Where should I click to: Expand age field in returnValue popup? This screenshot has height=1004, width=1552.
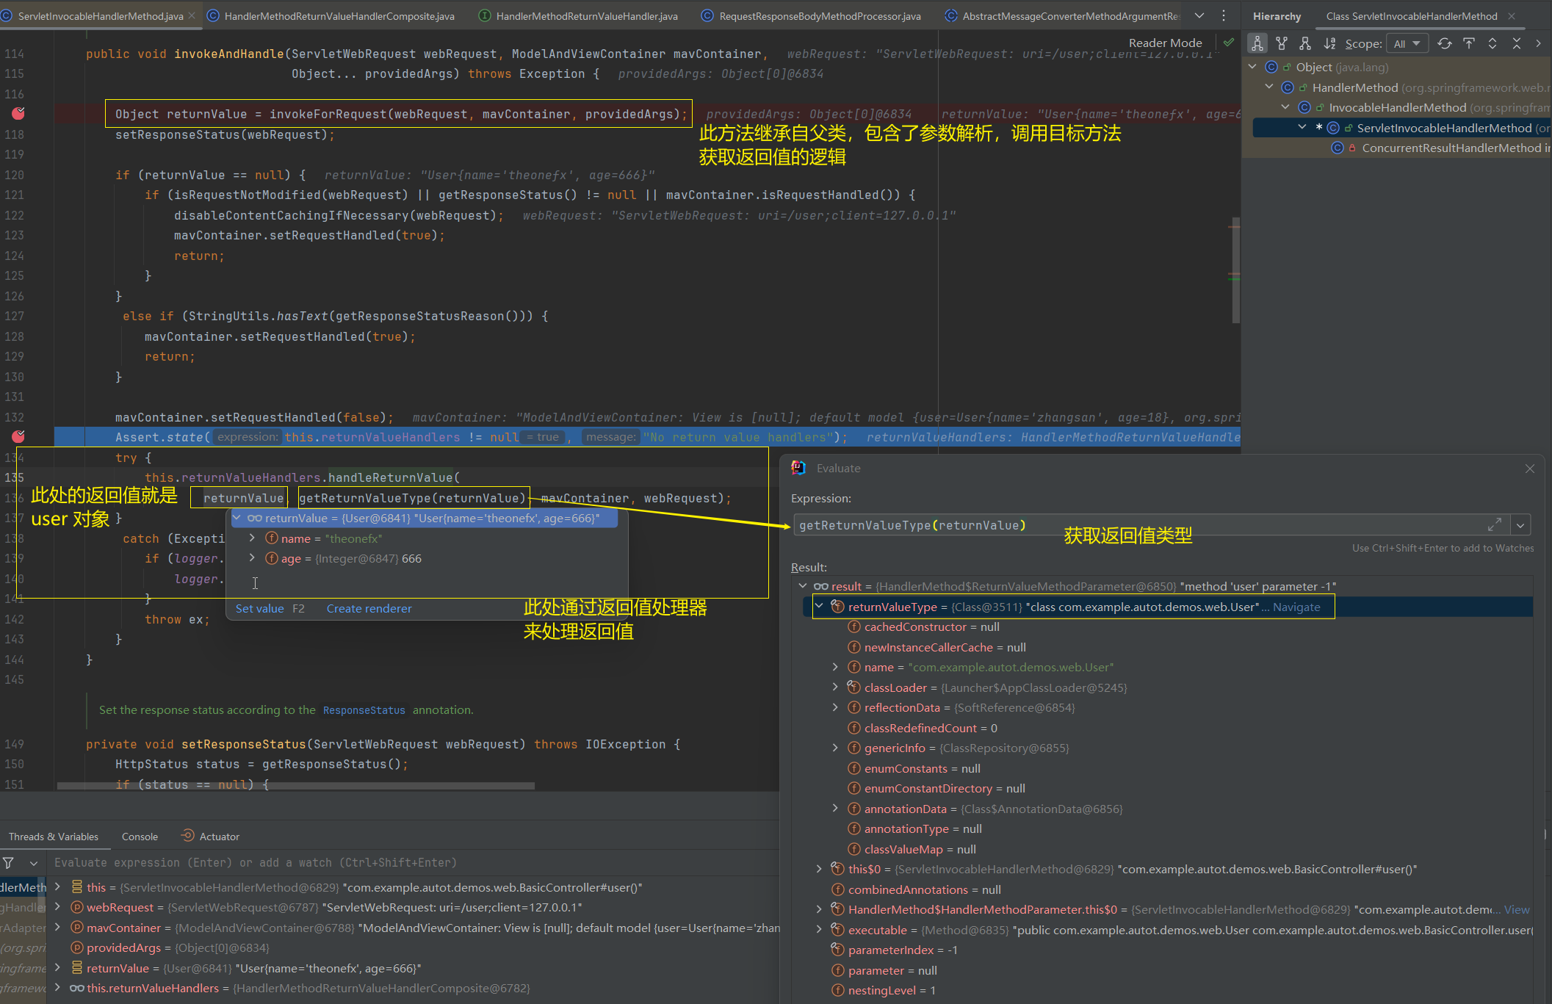pos(252,558)
